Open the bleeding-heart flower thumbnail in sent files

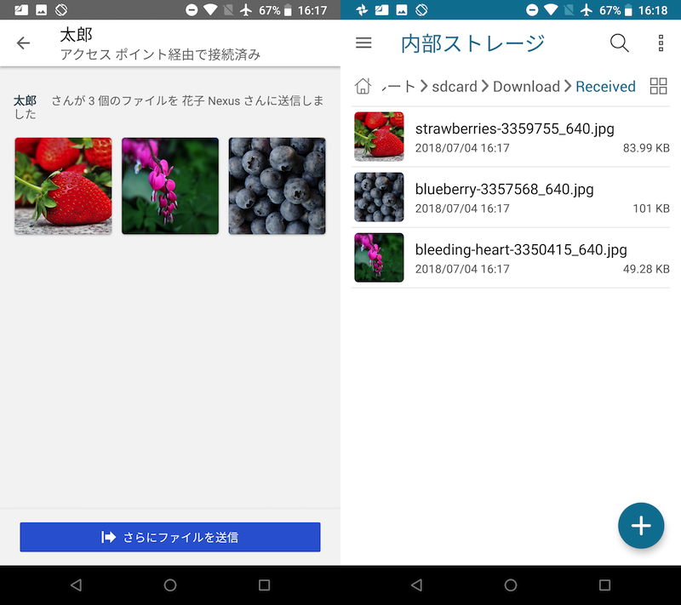tap(170, 185)
